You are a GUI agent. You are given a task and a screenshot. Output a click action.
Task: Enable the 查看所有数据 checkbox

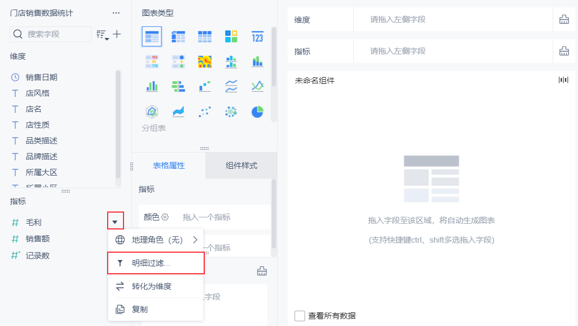(300, 315)
